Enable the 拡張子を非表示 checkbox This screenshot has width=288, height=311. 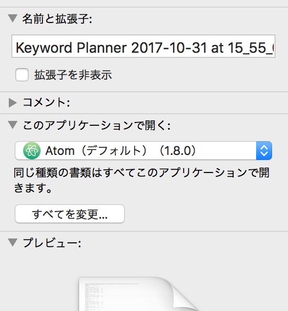pyautogui.click(x=22, y=75)
